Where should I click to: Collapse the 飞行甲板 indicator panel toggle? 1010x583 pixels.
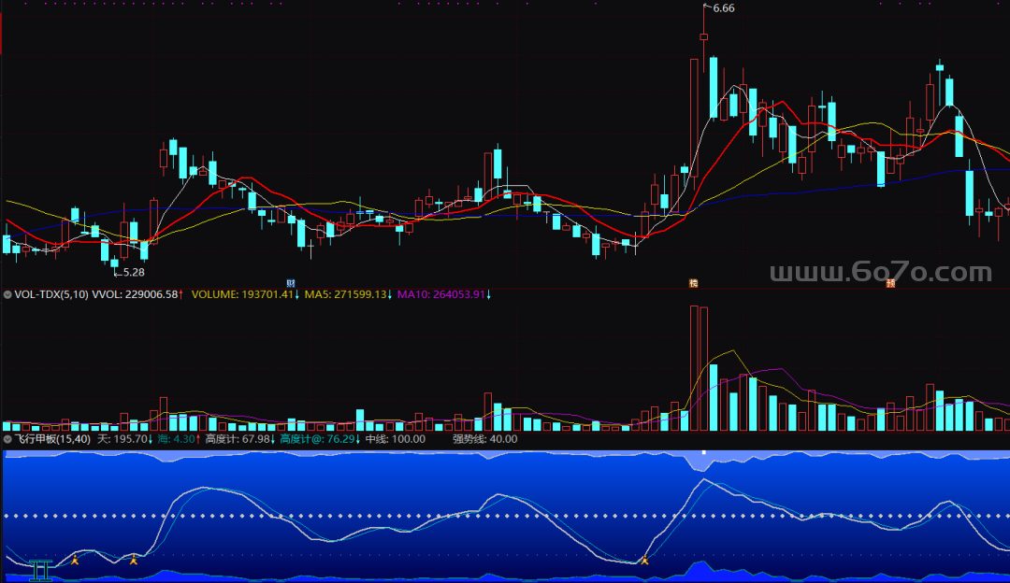tap(7, 439)
